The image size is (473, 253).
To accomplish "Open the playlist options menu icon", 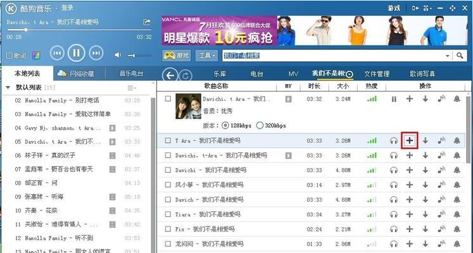I will (131, 88).
